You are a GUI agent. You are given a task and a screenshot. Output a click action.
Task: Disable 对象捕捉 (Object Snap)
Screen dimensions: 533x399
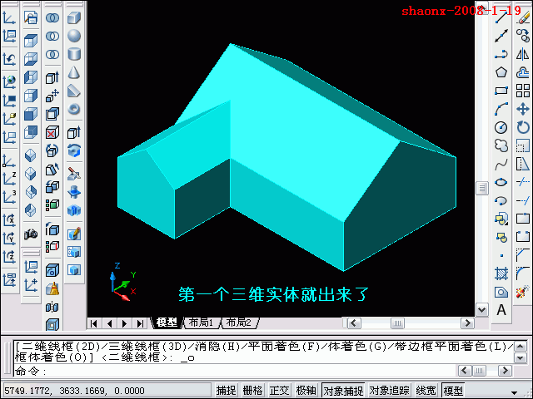tap(342, 390)
